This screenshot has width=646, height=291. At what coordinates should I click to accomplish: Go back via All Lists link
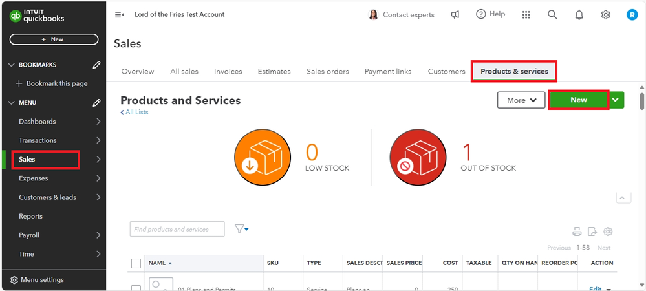click(x=135, y=112)
